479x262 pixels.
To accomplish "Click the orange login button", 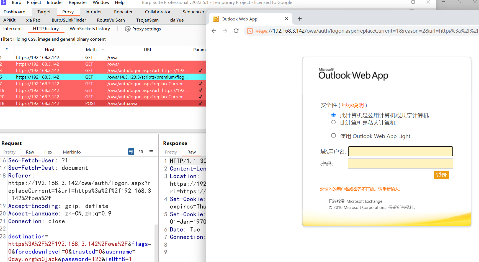I will click(441, 175).
